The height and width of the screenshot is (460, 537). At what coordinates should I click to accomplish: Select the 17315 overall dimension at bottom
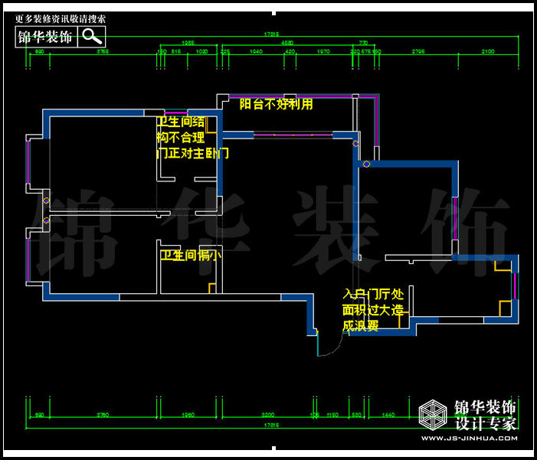[270, 424]
